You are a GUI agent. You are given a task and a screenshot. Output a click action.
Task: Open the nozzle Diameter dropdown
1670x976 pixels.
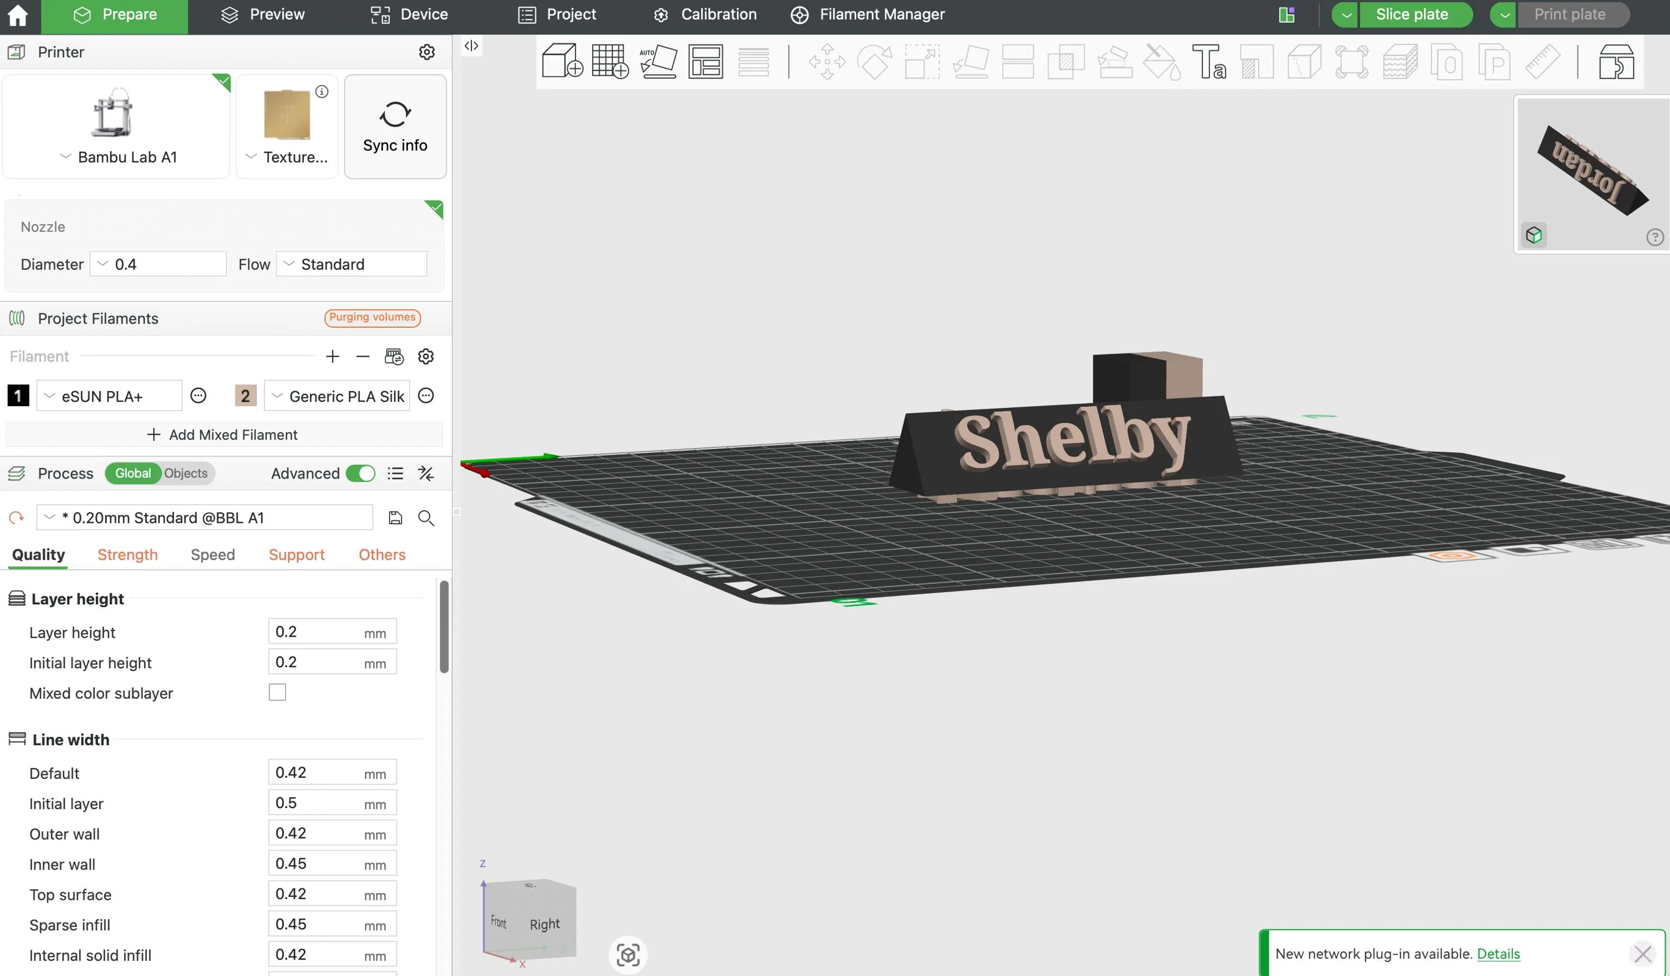click(x=158, y=264)
